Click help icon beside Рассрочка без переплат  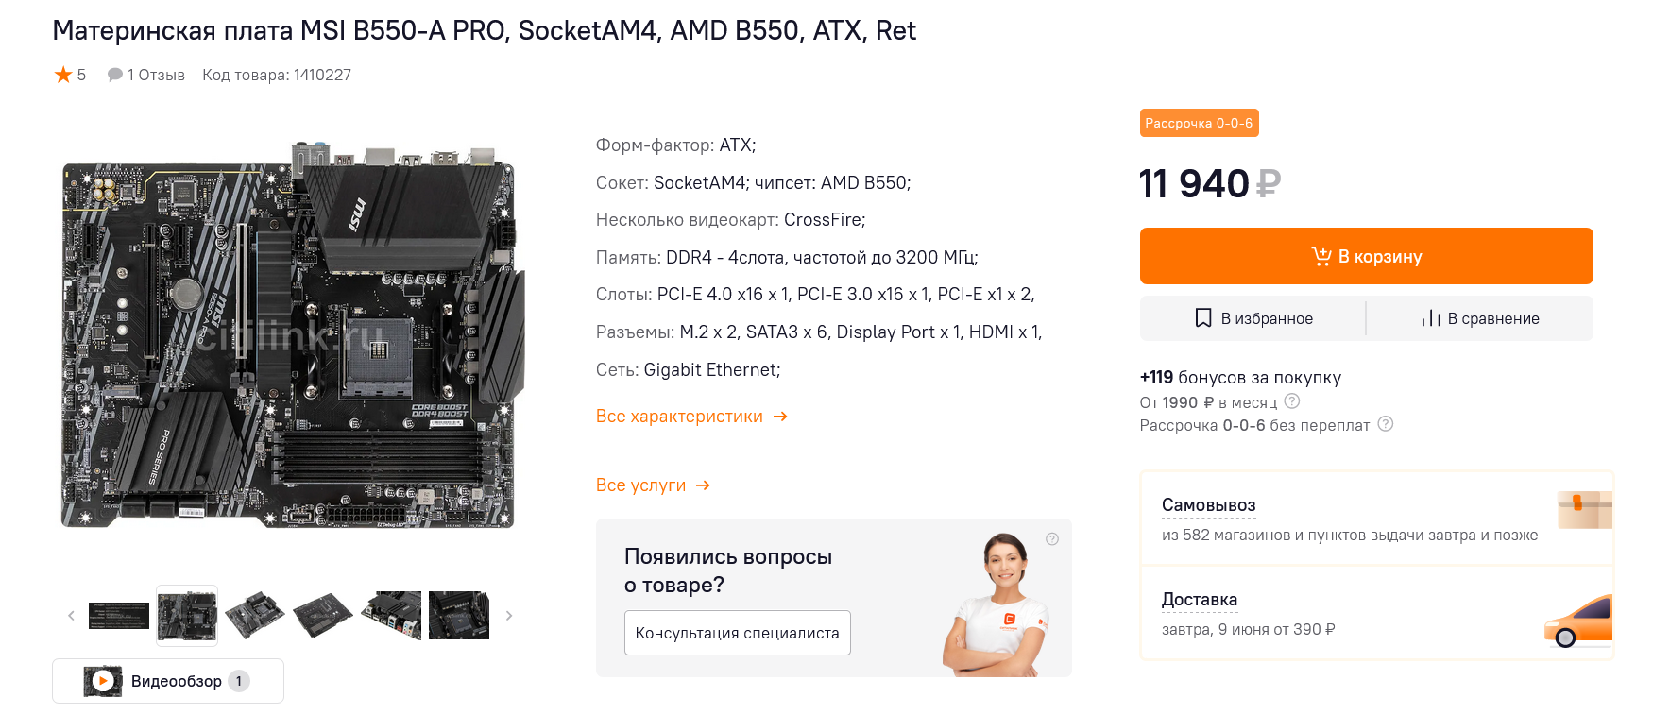tap(1386, 424)
